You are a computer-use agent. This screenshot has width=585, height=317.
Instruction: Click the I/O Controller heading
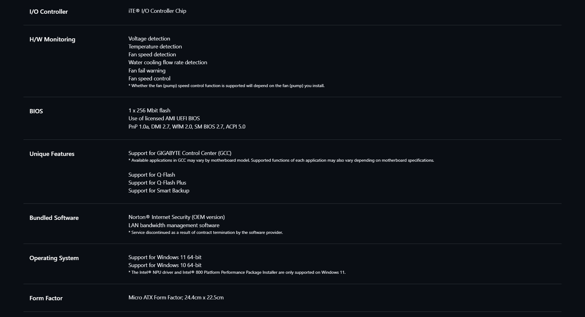(x=48, y=12)
